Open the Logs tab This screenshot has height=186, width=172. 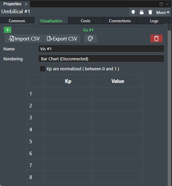pyautogui.click(x=154, y=21)
